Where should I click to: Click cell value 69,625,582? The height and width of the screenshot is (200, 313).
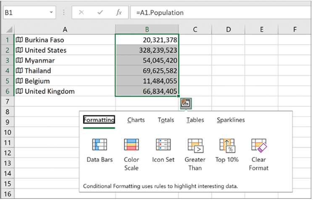(x=147, y=70)
